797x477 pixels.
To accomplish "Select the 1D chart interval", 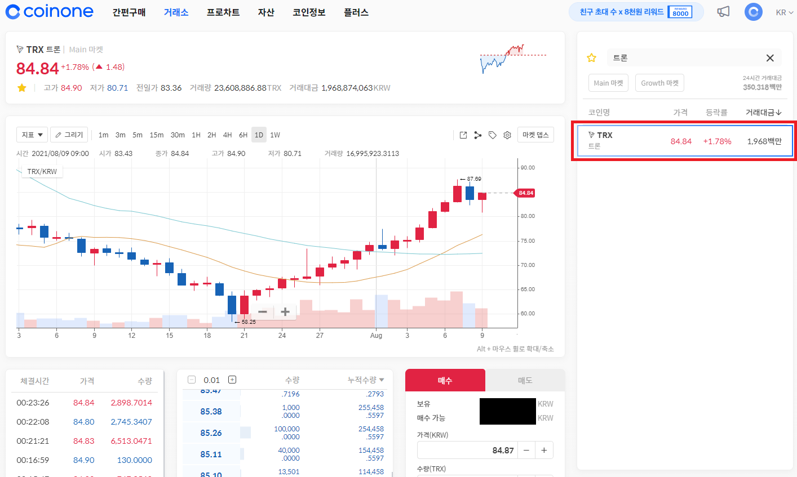I will 259,135.
